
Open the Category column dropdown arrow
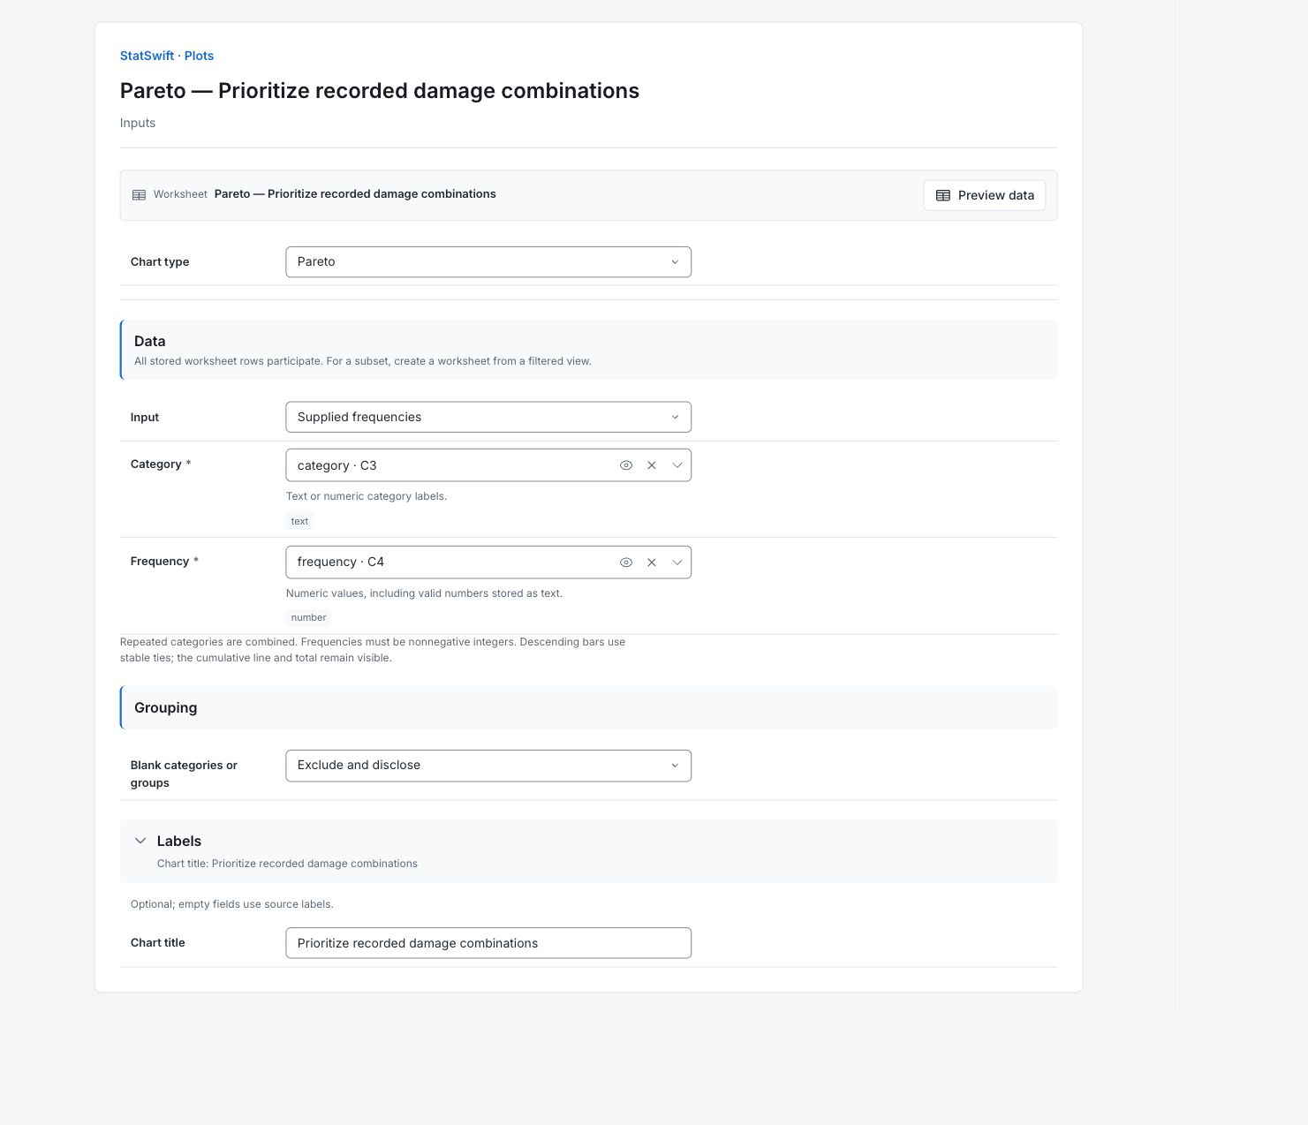[677, 465]
